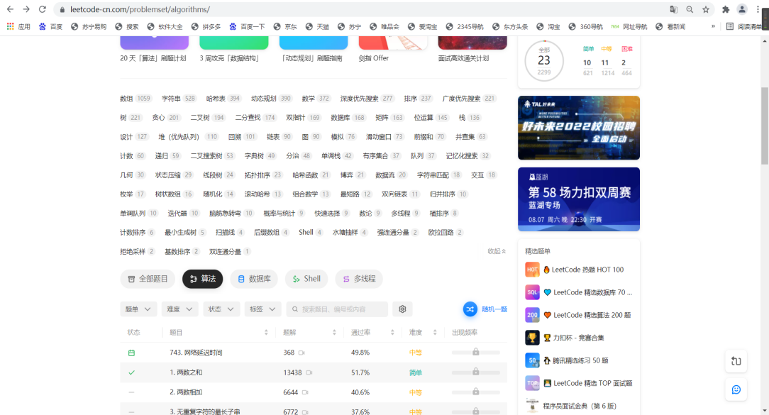Click the SQL icon for 精选数据库 list
This screenshot has height=415, width=769.
(532, 292)
